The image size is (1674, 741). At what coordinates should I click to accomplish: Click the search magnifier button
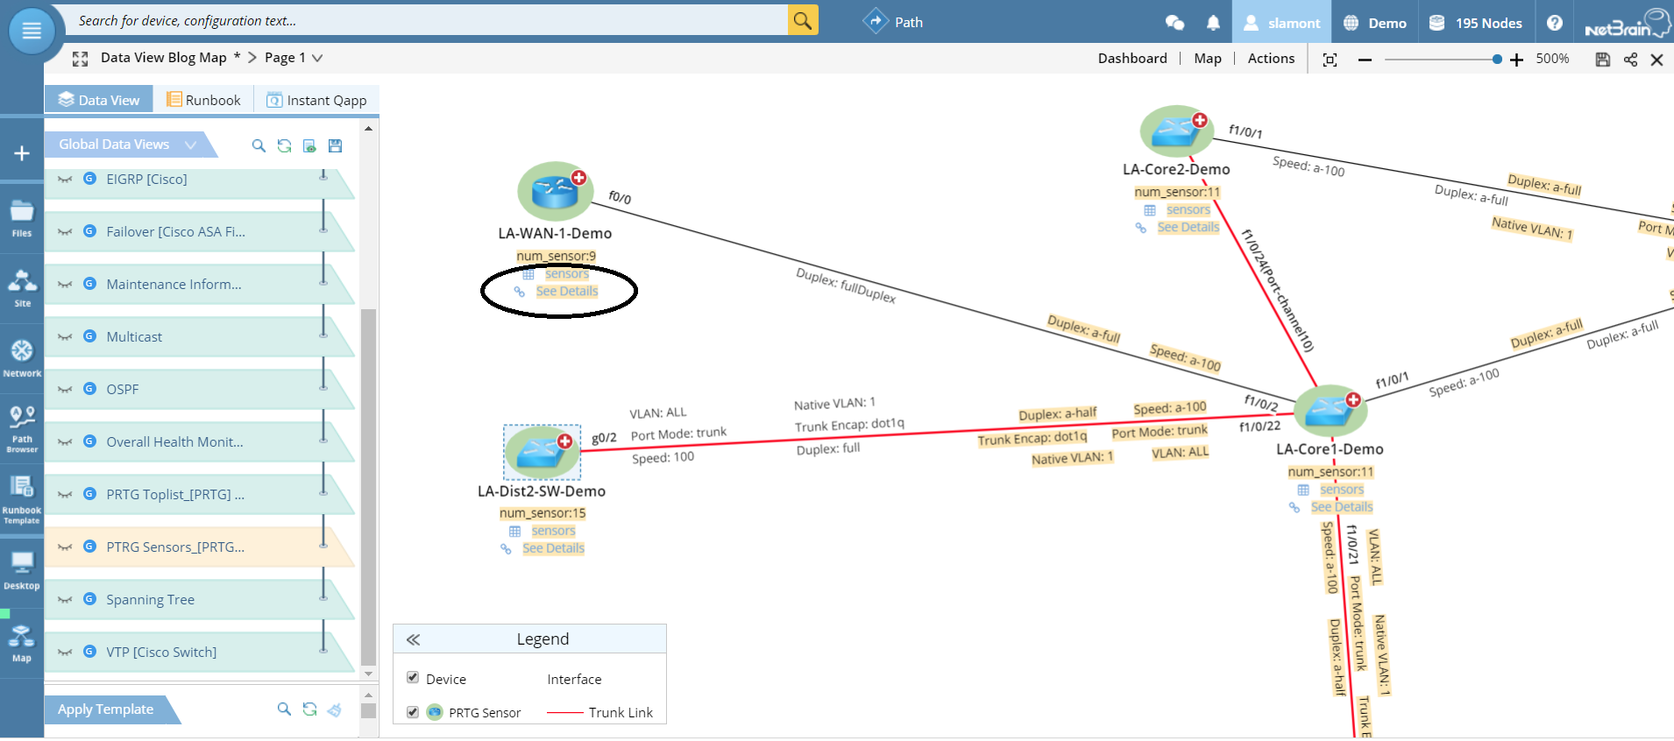[803, 20]
